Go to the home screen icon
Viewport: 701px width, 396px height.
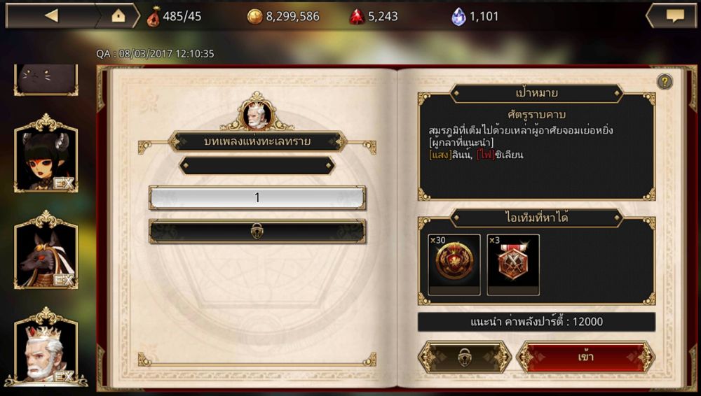(x=118, y=16)
